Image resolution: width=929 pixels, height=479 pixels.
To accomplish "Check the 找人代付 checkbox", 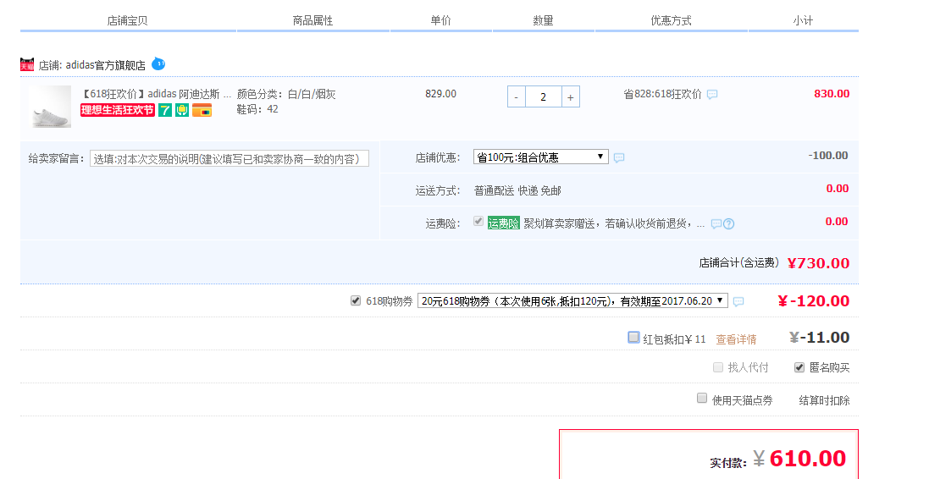I will [x=718, y=367].
